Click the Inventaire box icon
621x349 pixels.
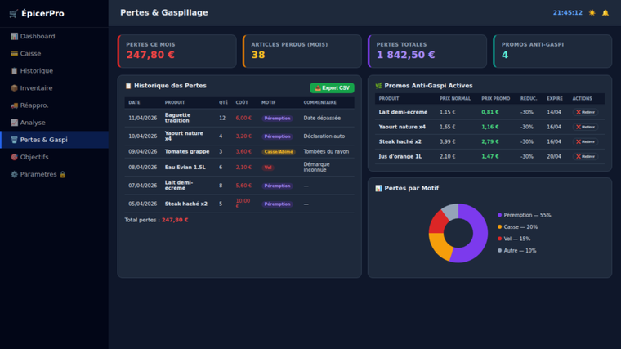[x=14, y=88]
